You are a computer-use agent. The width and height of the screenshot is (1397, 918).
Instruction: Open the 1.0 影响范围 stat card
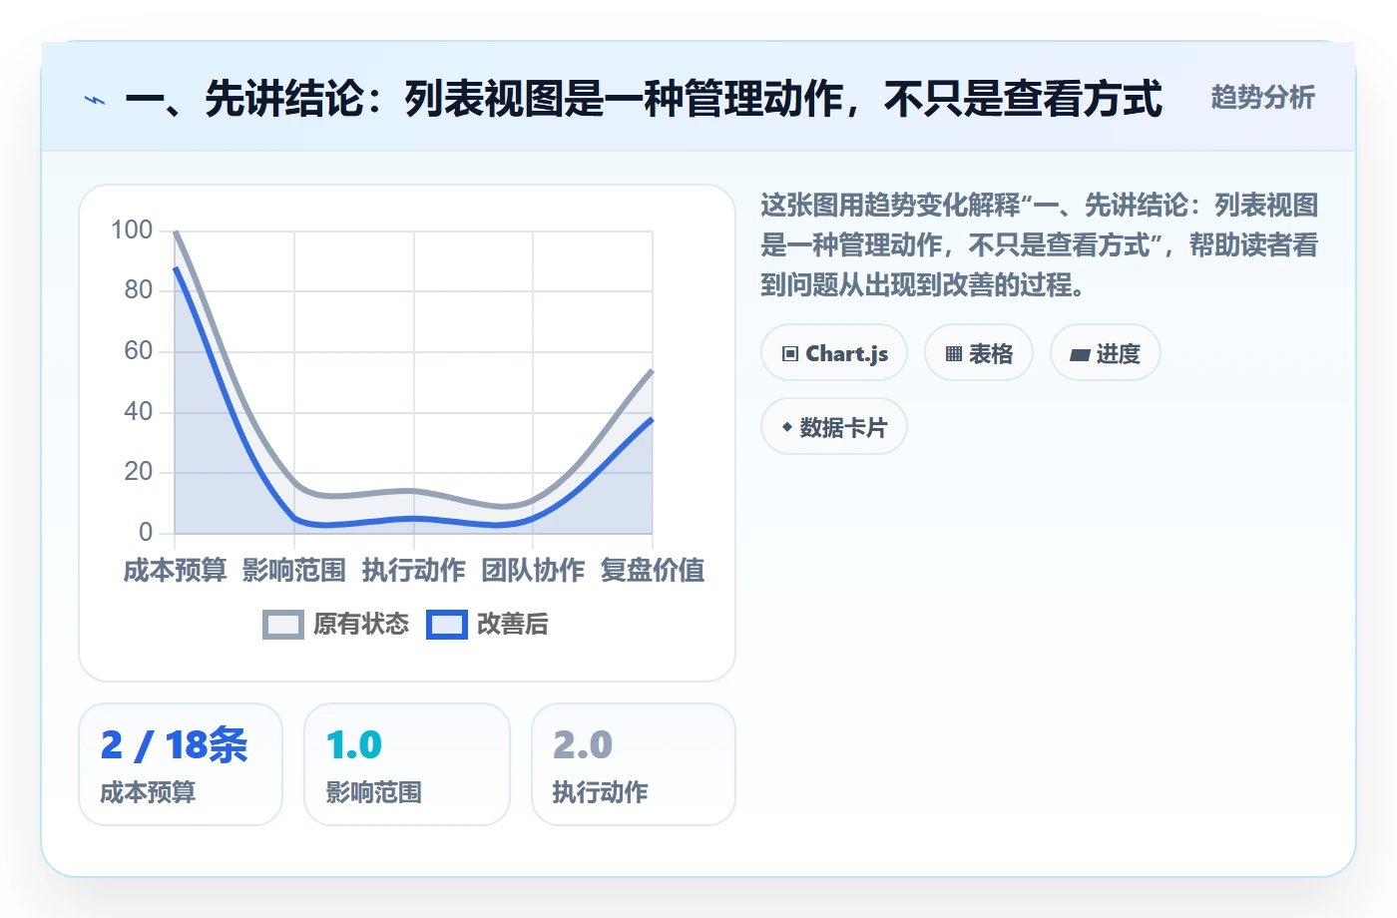click(x=407, y=764)
